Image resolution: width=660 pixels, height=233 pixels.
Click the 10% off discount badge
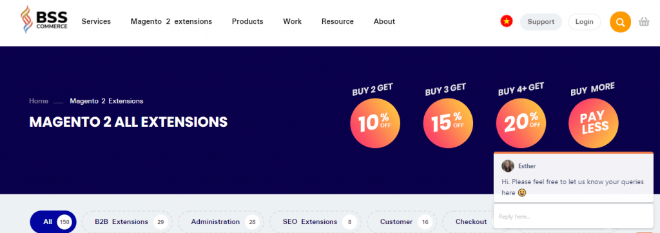pos(375,123)
